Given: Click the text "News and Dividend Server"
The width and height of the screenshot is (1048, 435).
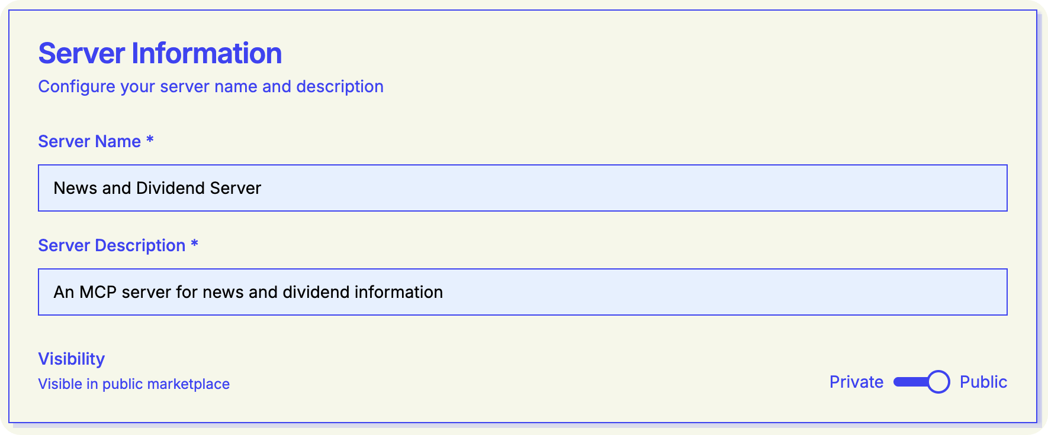Looking at the screenshot, I should tap(157, 188).
